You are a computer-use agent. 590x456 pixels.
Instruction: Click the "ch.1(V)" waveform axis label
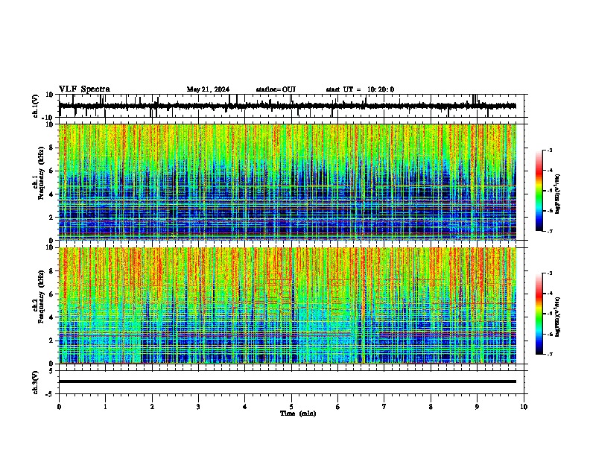click(36, 106)
